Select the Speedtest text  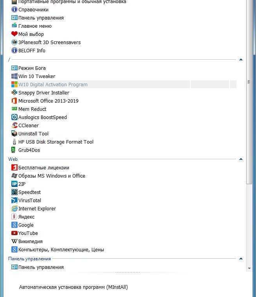30,192
